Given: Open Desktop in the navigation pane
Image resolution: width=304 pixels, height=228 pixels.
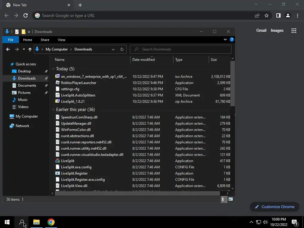Looking at the screenshot, I should 24,71.
